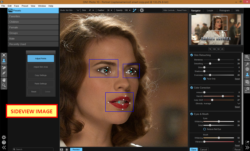Click the Cancel button
The height and width of the screenshot is (151, 250).
click(x=203, y=149)
